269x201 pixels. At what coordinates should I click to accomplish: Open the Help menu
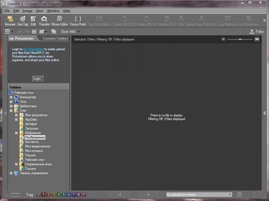coord(67,11)
